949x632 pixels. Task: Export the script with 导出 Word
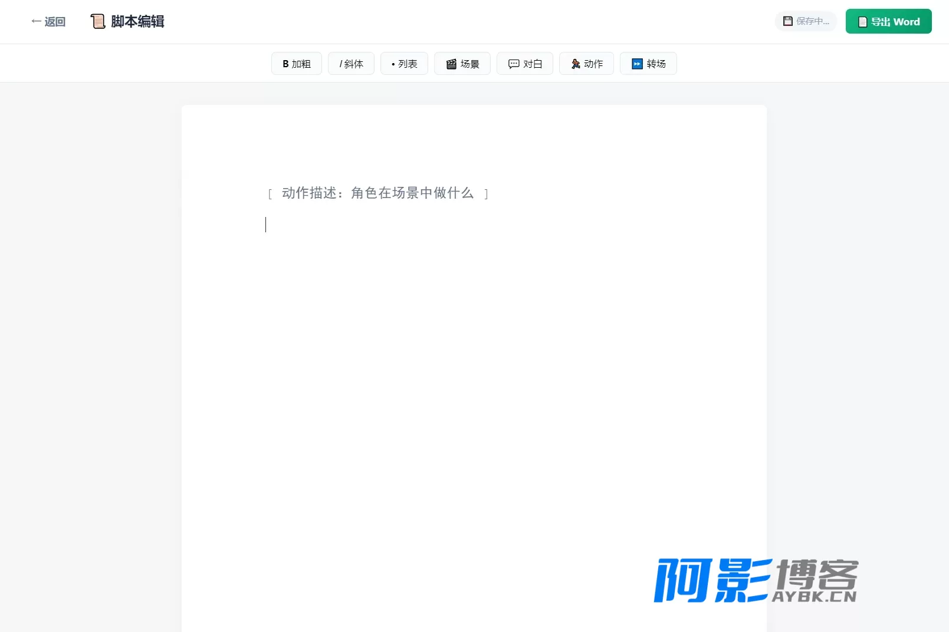[888, 21]
